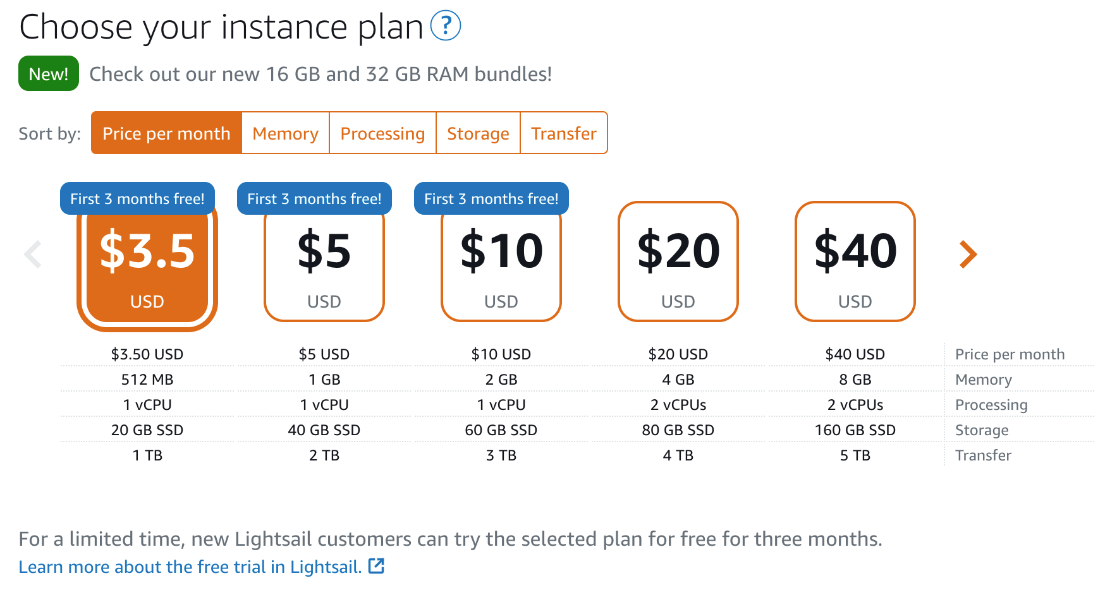Click the Memory row label on the right
This screenshot has height=595, width=1105.
(x=984, y=379)
